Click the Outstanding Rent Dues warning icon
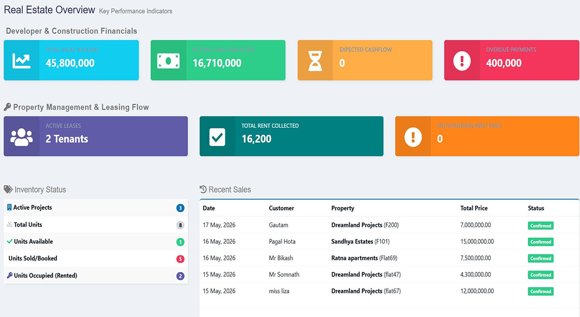 click(x=413, y=136)
